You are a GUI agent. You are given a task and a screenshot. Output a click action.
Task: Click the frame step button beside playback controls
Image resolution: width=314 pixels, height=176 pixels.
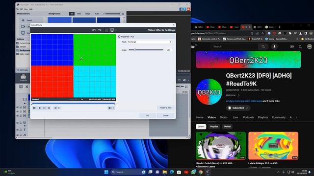[55, 108]
